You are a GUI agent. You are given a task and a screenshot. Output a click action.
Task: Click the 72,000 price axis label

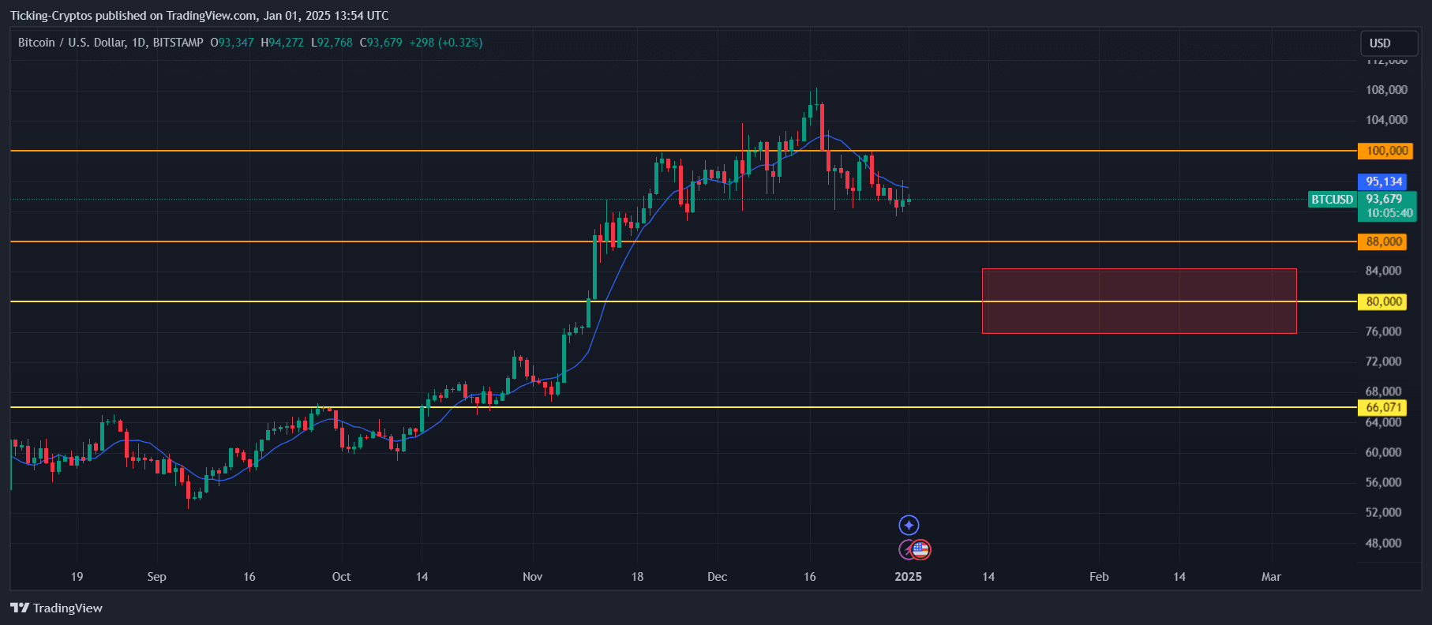point(1384,361)
